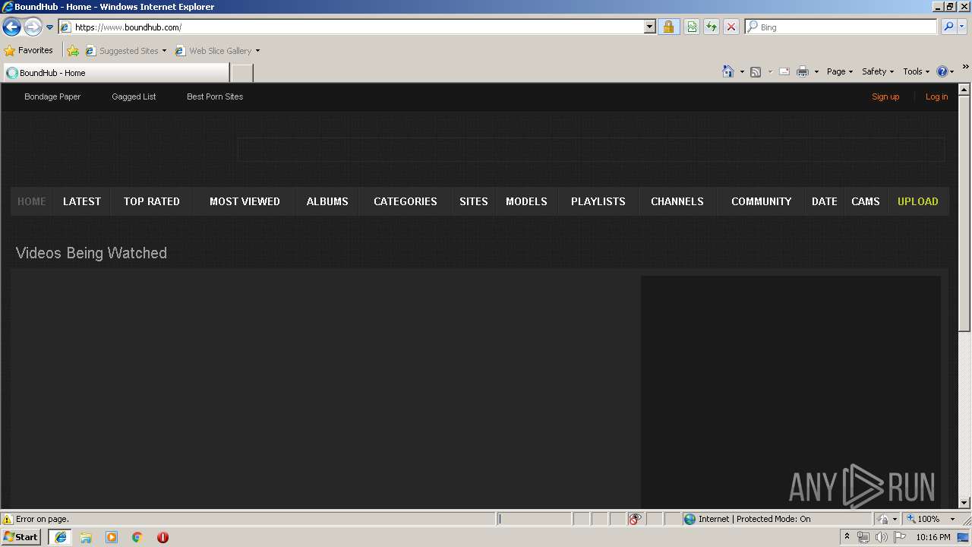The image size is (972, 547).
Task: Click the Home page icon
Action: tap(728, 71)
